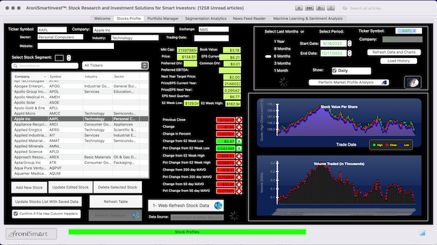
Task: Click the Search all articles field
Action: (x=387, y=8)
